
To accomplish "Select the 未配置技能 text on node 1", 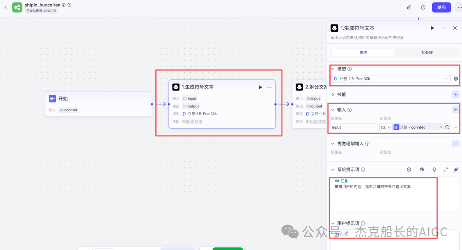I will 192,122.
